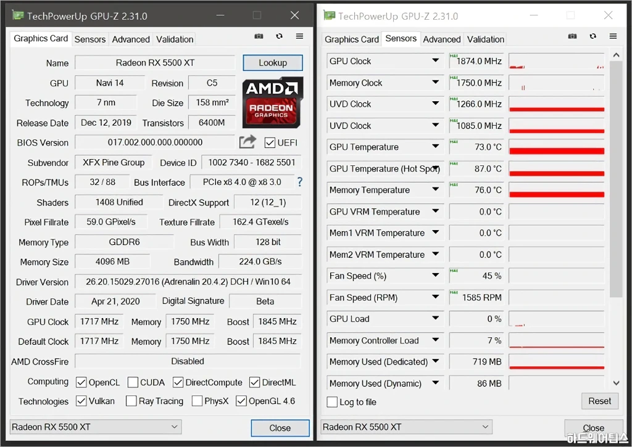Click scroll-down arrow in sensors list

[x=617, y=383]
